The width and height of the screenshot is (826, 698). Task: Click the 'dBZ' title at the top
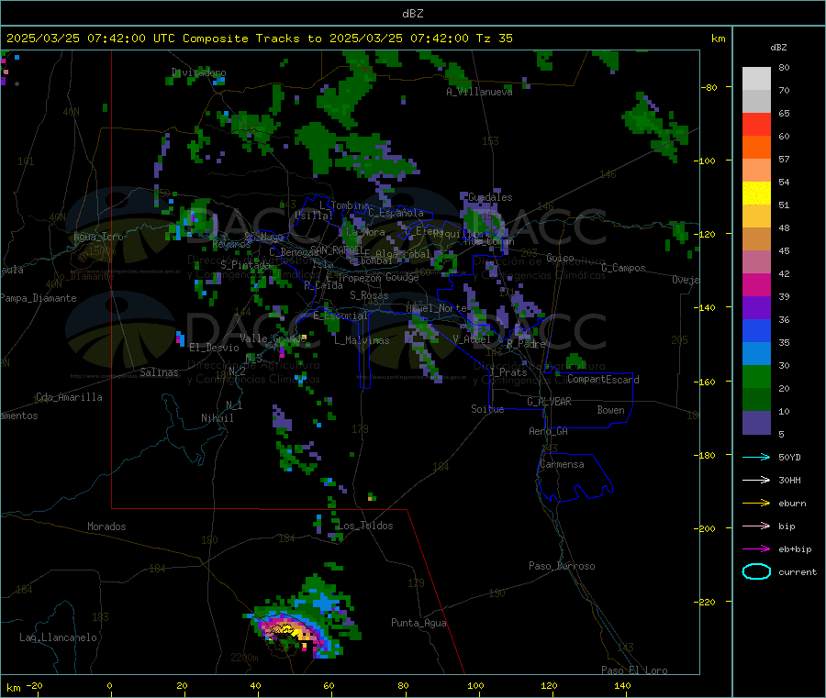pos(412,14)
